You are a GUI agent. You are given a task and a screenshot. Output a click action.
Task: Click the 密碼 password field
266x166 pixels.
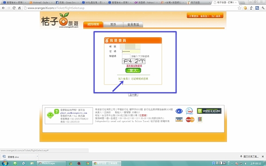click(131, 51)
